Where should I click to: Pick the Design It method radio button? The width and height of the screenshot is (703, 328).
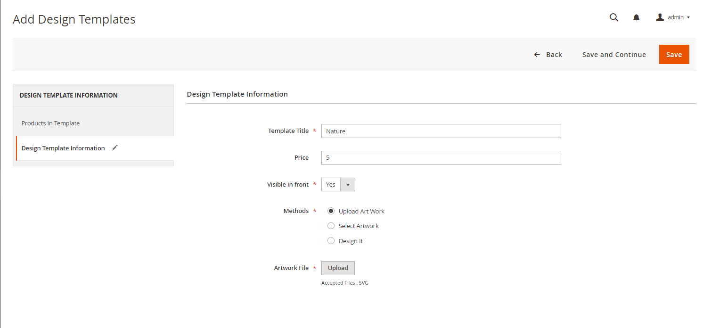click(331, 241)
